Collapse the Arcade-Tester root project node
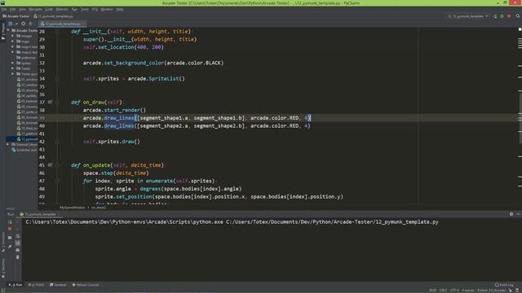The image size is (522, 293). click(x=8, y=31)
